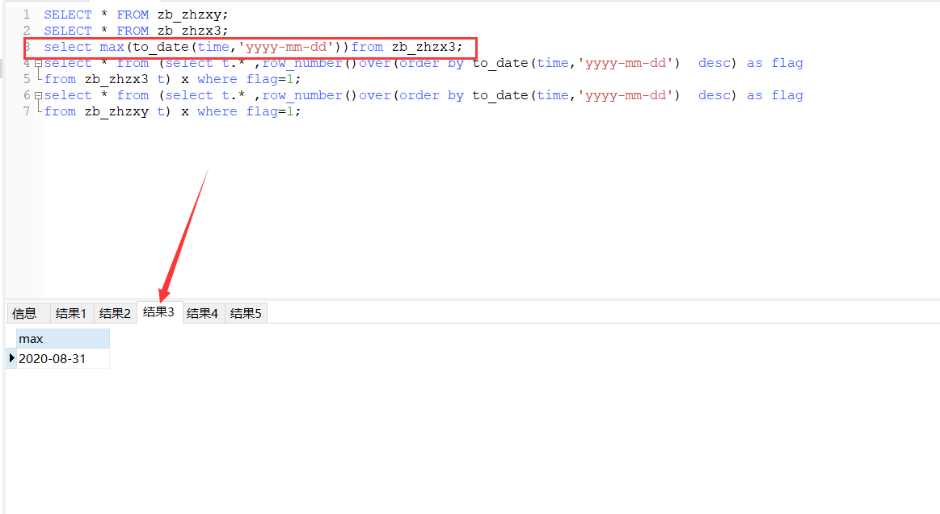This screenshot has height=514, width=940.
Task: Click the row indicator arrow beside 2020-08-31
Action: [11, 358]
